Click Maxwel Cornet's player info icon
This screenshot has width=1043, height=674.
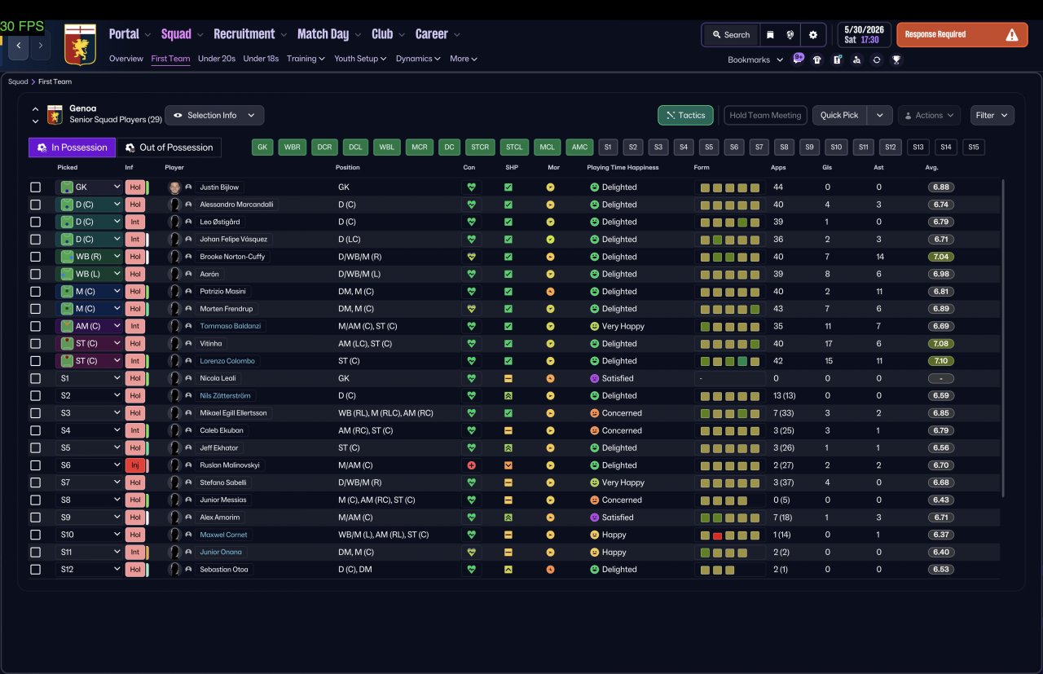[188, 535]
